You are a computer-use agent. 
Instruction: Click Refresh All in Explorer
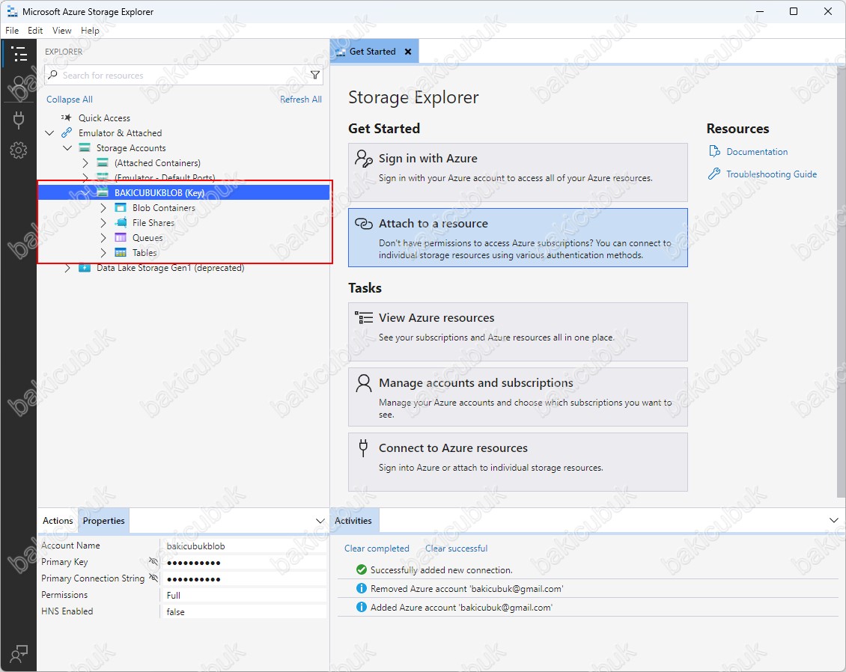(301, 100)
